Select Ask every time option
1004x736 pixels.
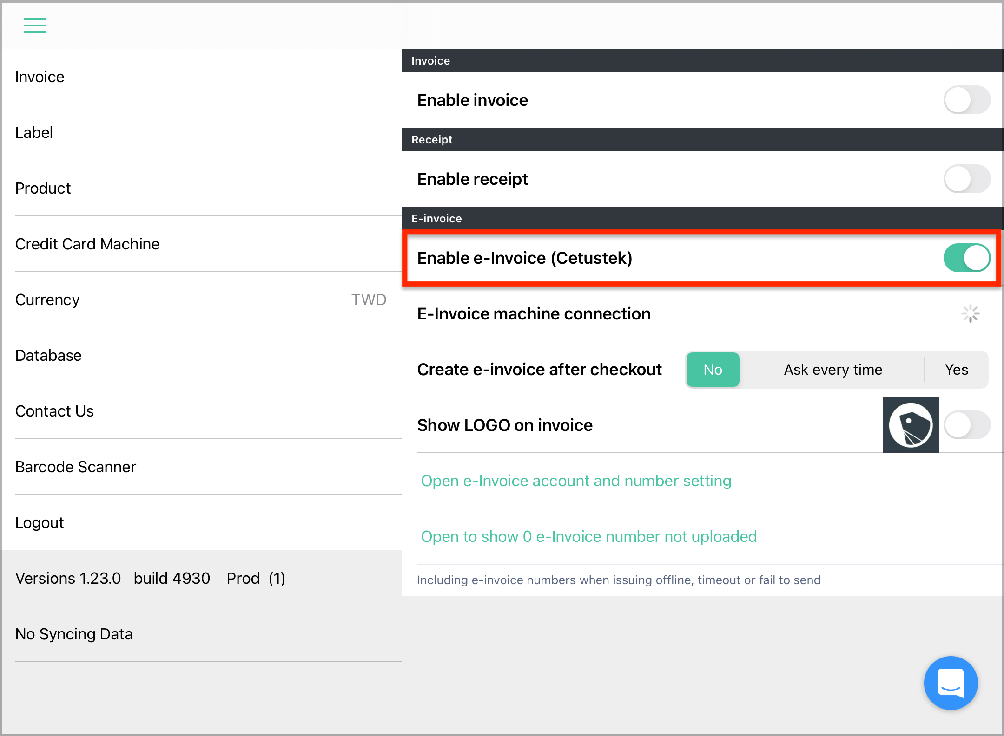tap(833, 369)
